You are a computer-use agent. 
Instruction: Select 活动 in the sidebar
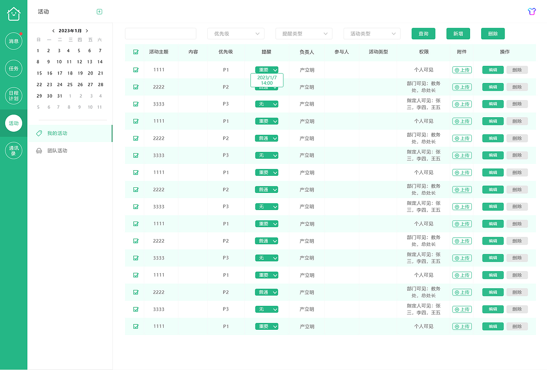click(x=14, y=123)
